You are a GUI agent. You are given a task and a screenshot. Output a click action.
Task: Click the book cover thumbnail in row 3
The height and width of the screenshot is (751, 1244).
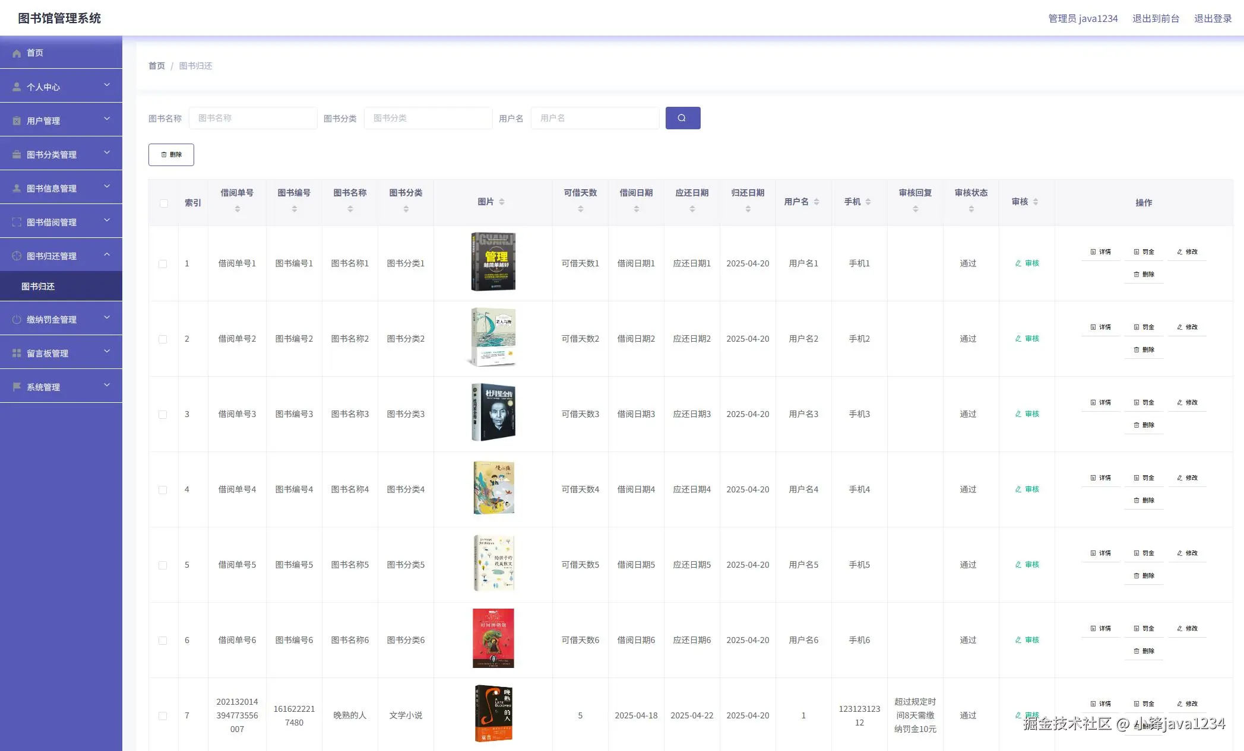pos(493,412)
